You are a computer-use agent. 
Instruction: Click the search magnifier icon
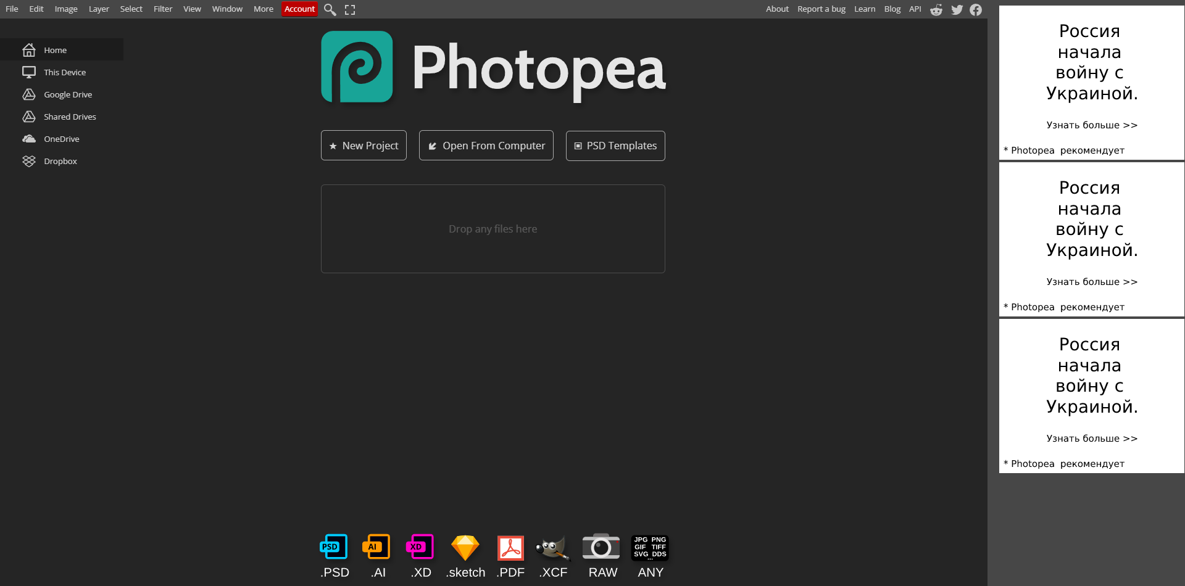(x=330, y=9)
